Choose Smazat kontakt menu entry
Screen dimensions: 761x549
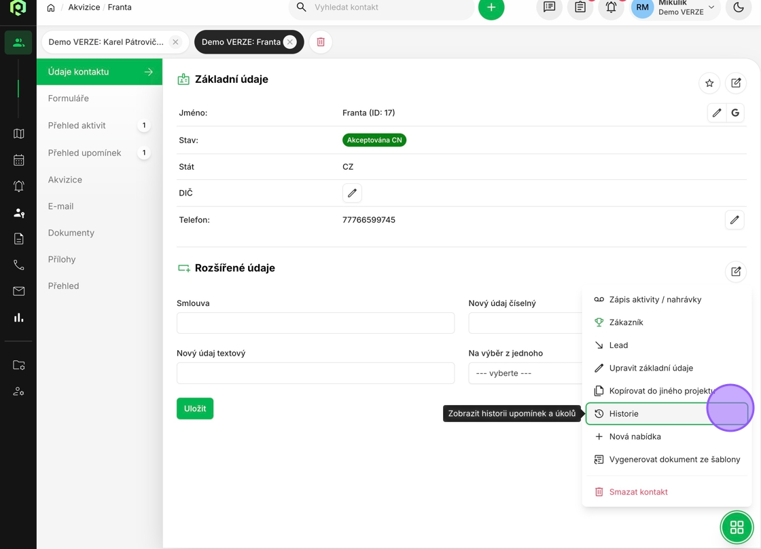(x=638, y=492)
